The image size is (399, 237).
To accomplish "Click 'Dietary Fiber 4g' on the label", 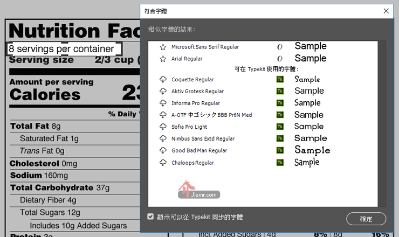I will pyautogui.click(x=48, y=200).
